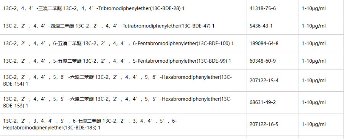Click concentration cell in the BDE-47 row

[314, 26]
